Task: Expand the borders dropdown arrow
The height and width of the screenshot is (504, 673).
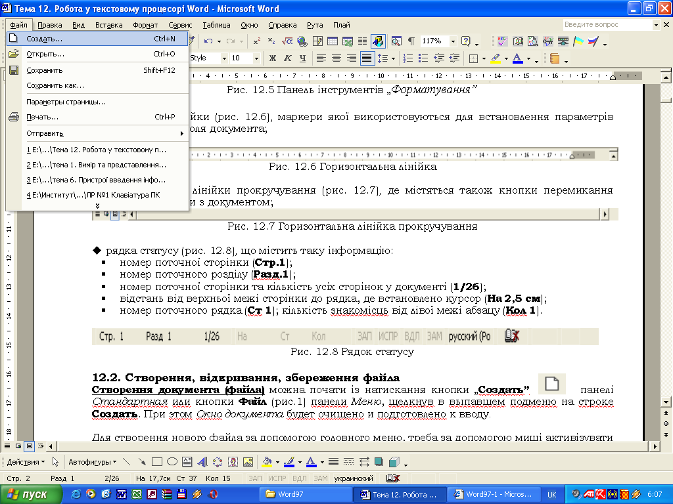Action: coord(484,58)
